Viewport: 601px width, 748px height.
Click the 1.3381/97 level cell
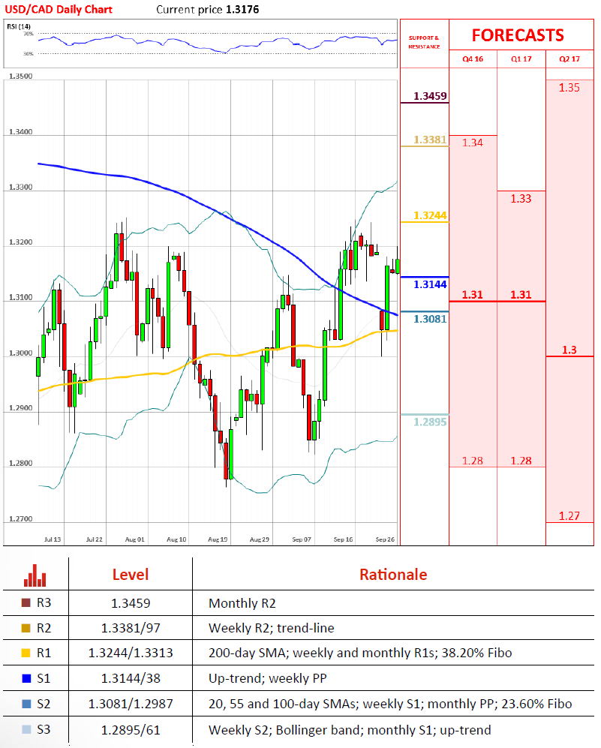coord(131,628)
